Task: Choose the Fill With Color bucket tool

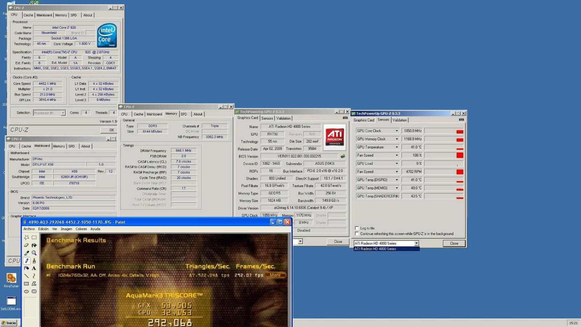Action: pyautogui.click(x=34, y=245)
